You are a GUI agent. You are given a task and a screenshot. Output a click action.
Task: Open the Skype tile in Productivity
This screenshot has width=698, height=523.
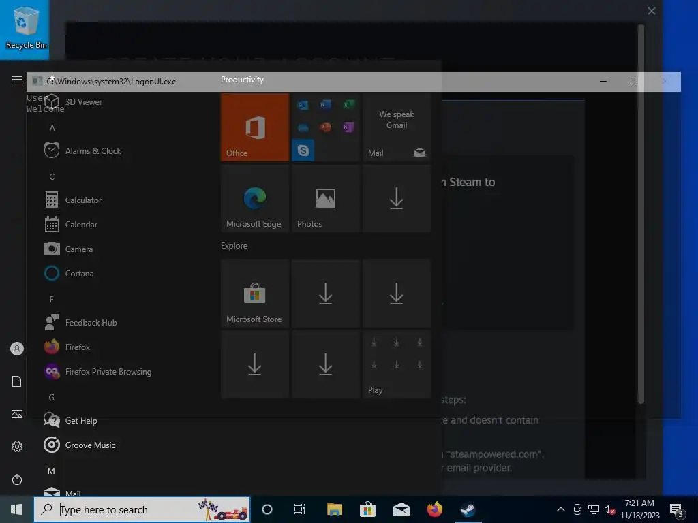coord(303,150)
